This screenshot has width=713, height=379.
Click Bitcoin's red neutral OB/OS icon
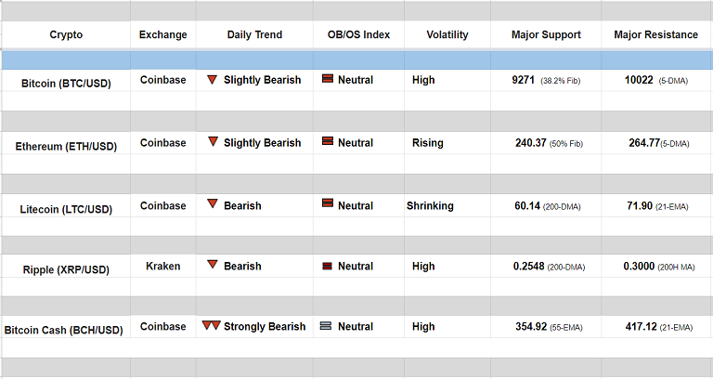[327, 80]
